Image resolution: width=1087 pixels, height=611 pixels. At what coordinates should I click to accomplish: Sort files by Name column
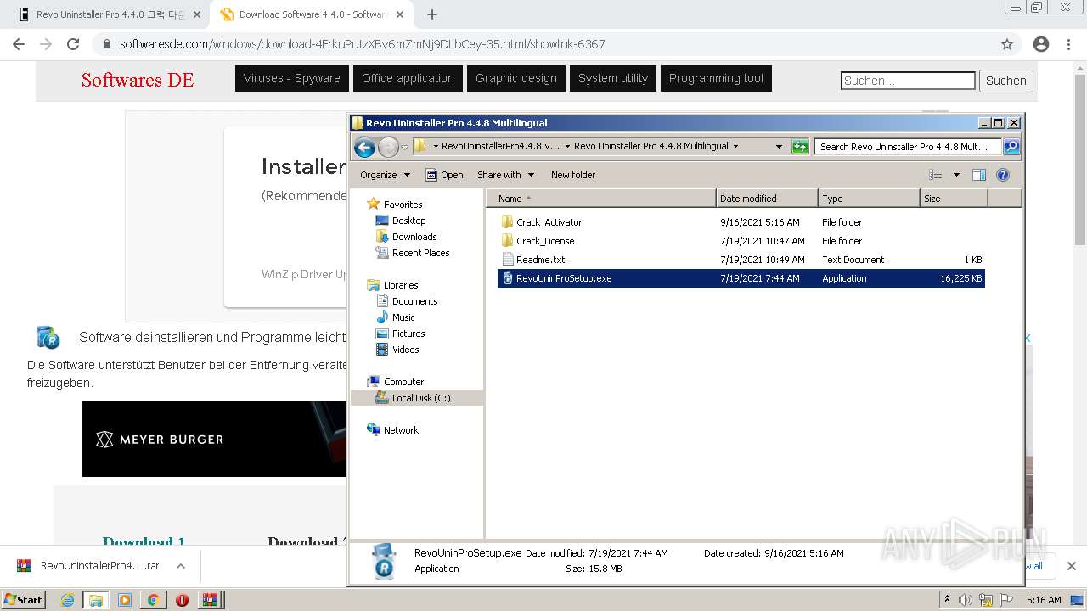pyautogui.click(x=601, y=199)
